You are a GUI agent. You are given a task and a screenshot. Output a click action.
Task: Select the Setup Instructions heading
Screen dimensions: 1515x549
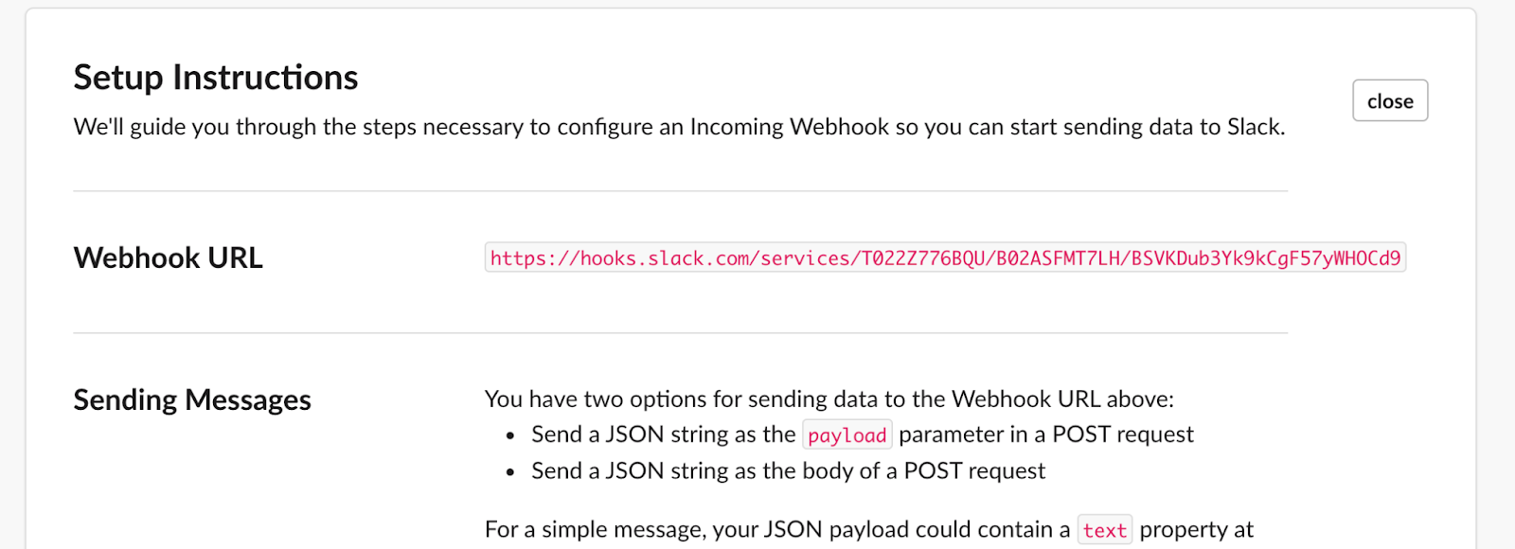coord(215,77)
